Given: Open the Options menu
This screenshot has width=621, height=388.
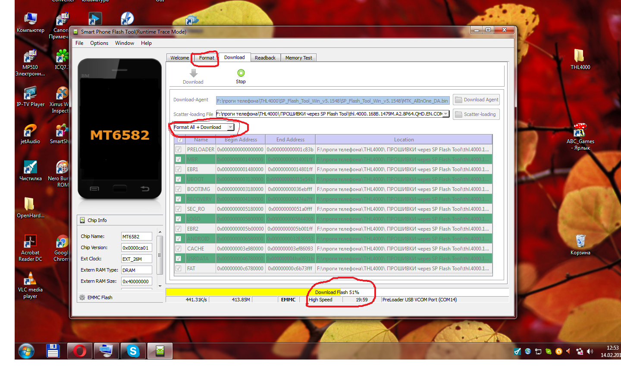Looking at the screenshot, I should click(x=99, y=43).
